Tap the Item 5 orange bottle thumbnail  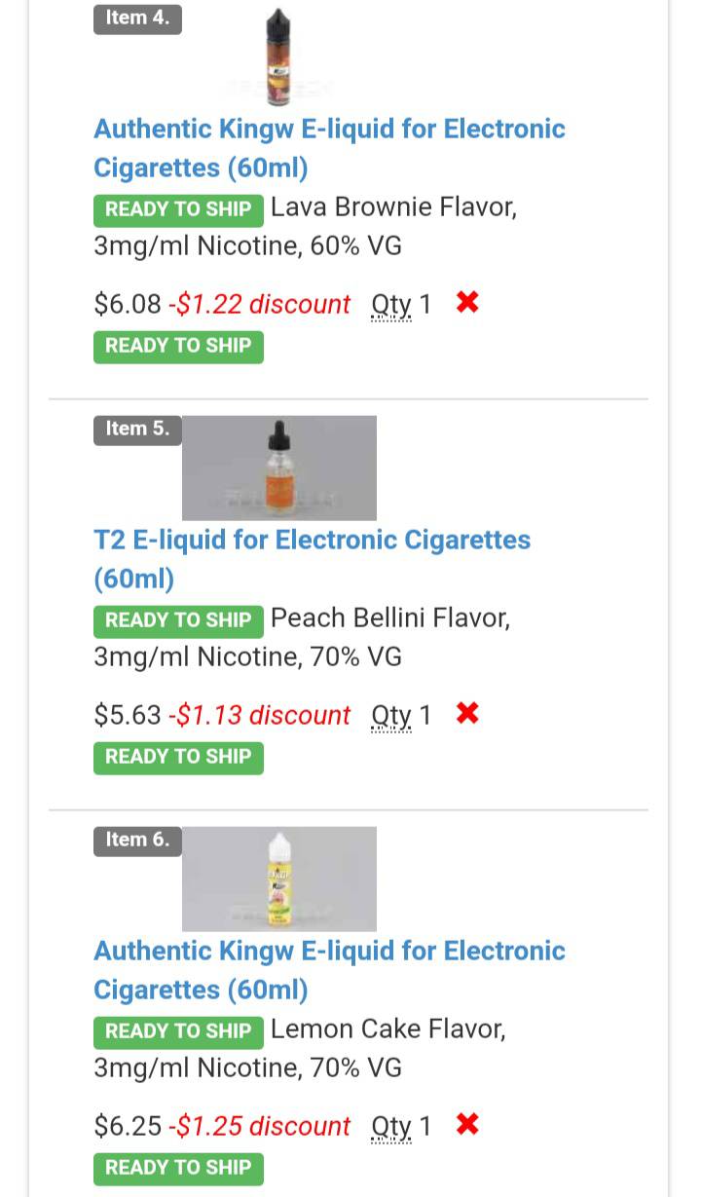pos(279,468)
